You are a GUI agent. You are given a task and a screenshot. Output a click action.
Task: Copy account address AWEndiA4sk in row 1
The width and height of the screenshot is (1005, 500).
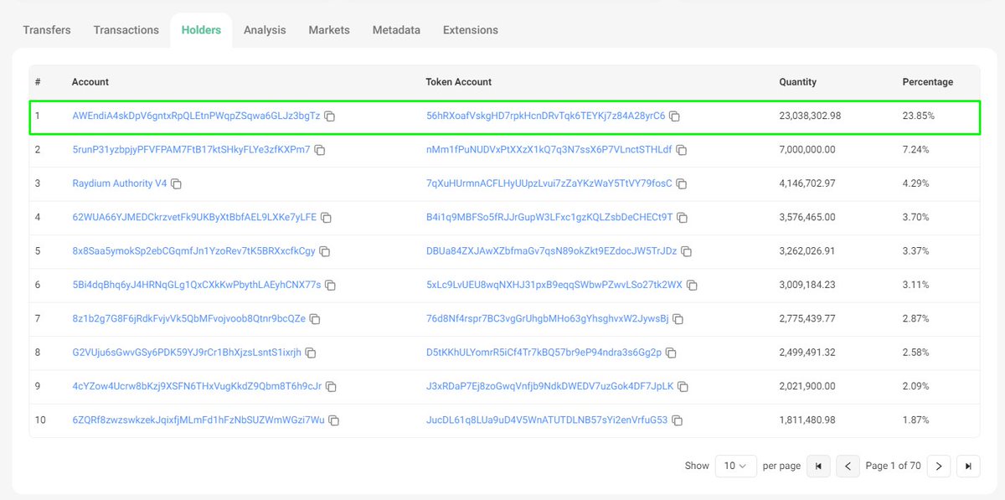(x=330, y=116)
